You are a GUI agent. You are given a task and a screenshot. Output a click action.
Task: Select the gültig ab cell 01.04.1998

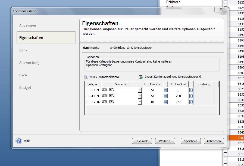coord(93,96)
